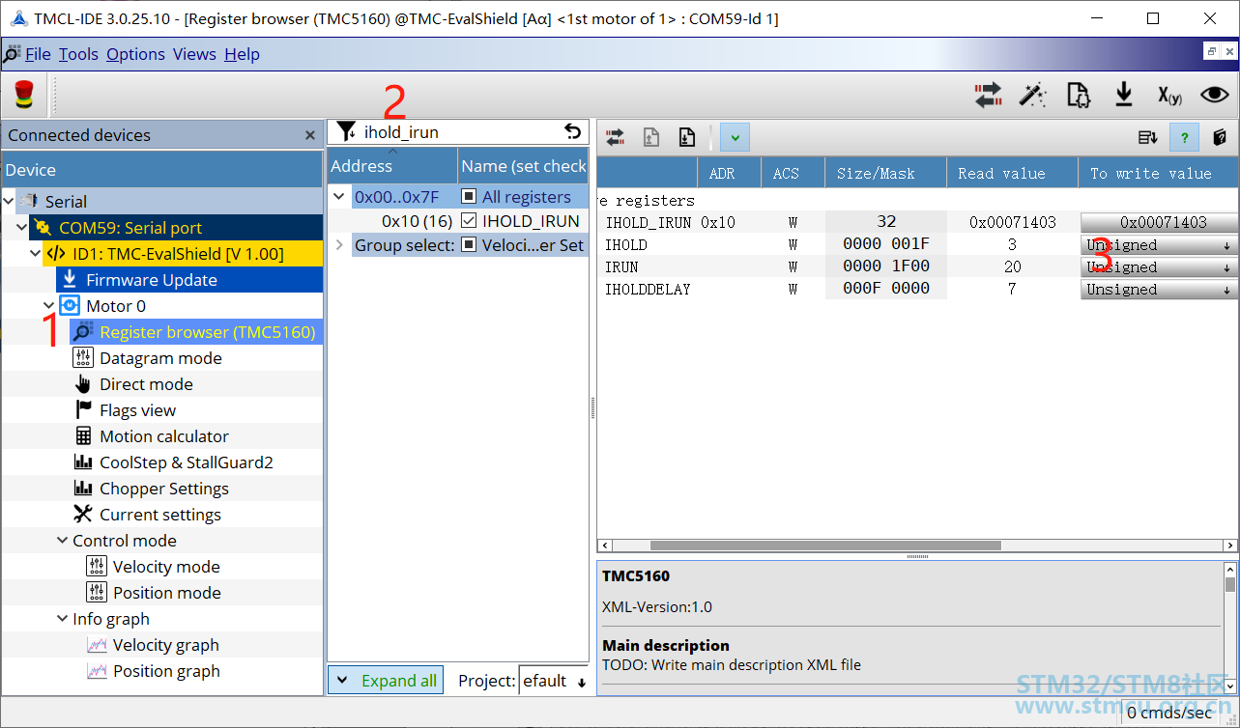Click the Position graph chart icon
The height and width of the screenshot is (728, 1240).
[97, 671]
